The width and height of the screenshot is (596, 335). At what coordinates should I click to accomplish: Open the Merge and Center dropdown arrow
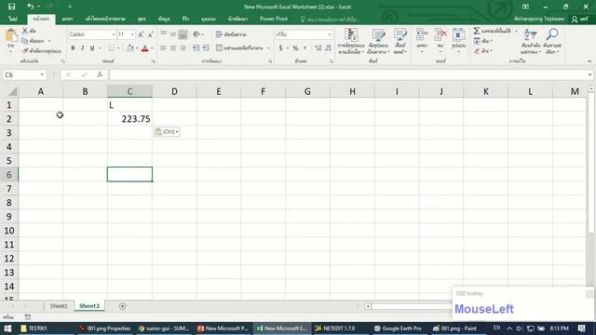click(268, 48)
